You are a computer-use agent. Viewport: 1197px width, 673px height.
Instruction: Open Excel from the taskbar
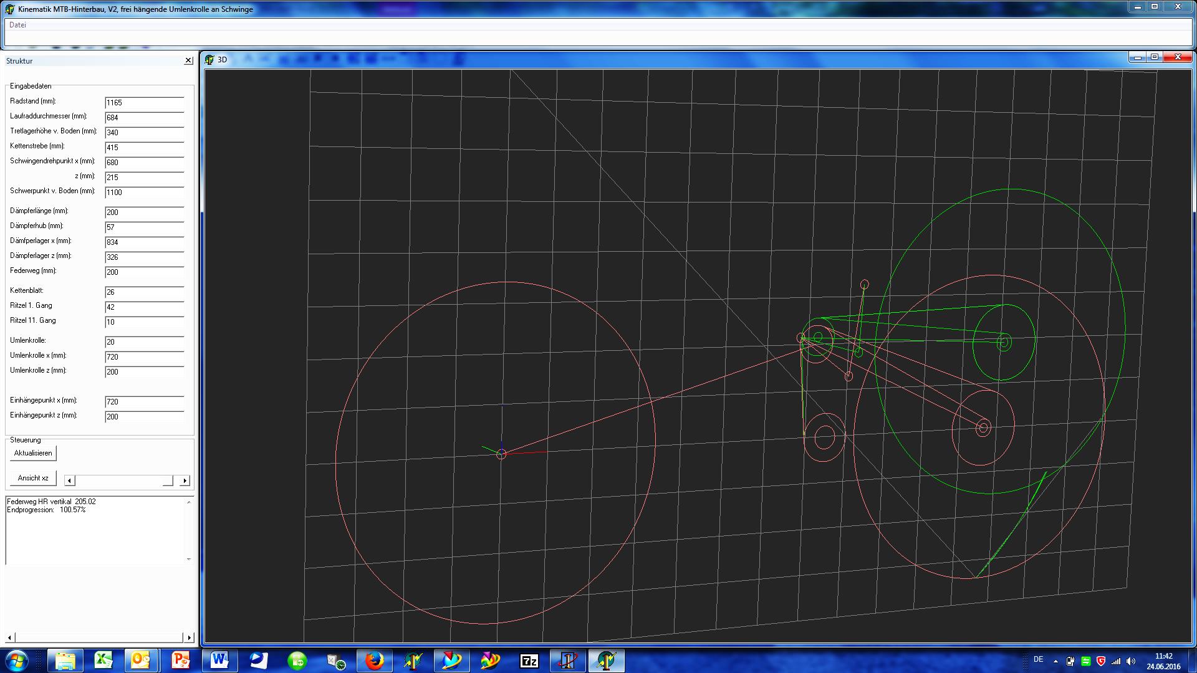click(103, 661)
